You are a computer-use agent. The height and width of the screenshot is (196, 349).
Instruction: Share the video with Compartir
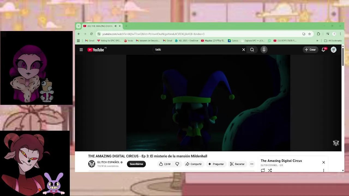coord(194,164)
